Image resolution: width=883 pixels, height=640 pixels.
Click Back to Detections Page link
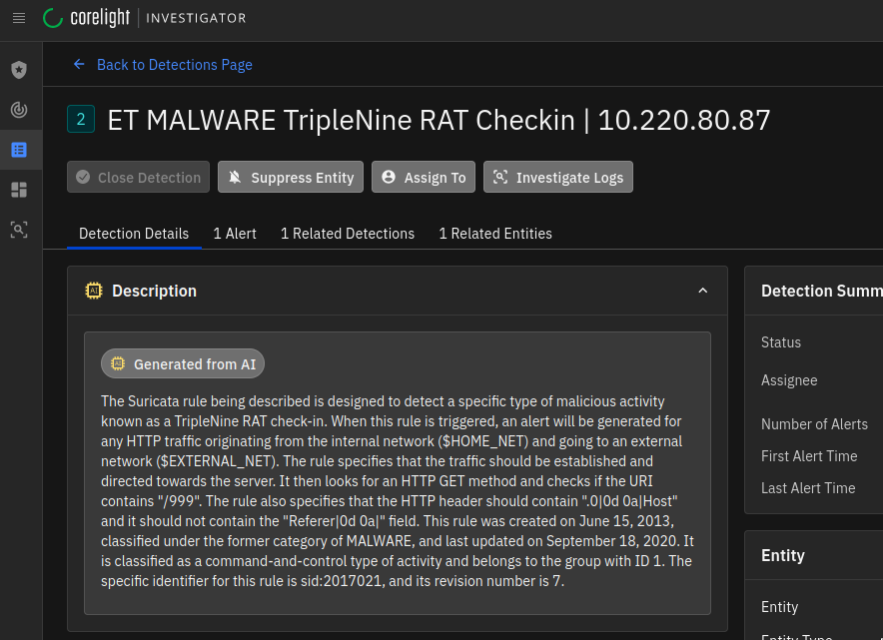point(174,65)
